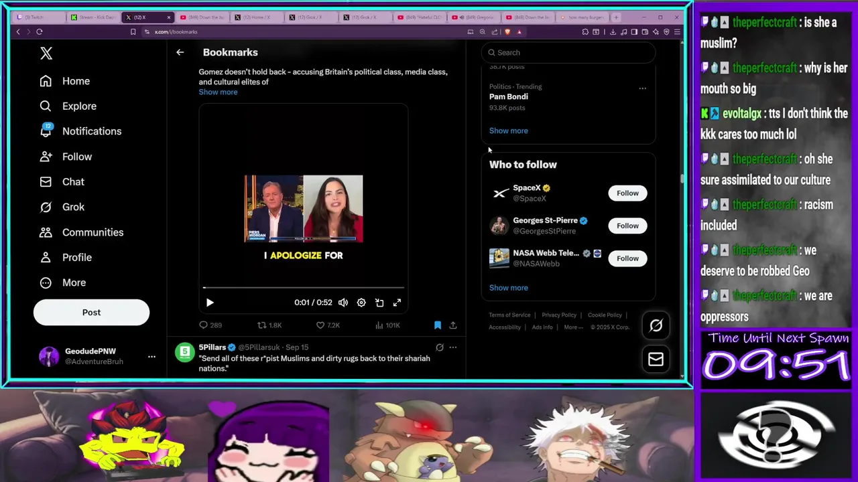This screenshot has height=482, width=858.
Task: Reload the page
Action: [x=40, y=31]
